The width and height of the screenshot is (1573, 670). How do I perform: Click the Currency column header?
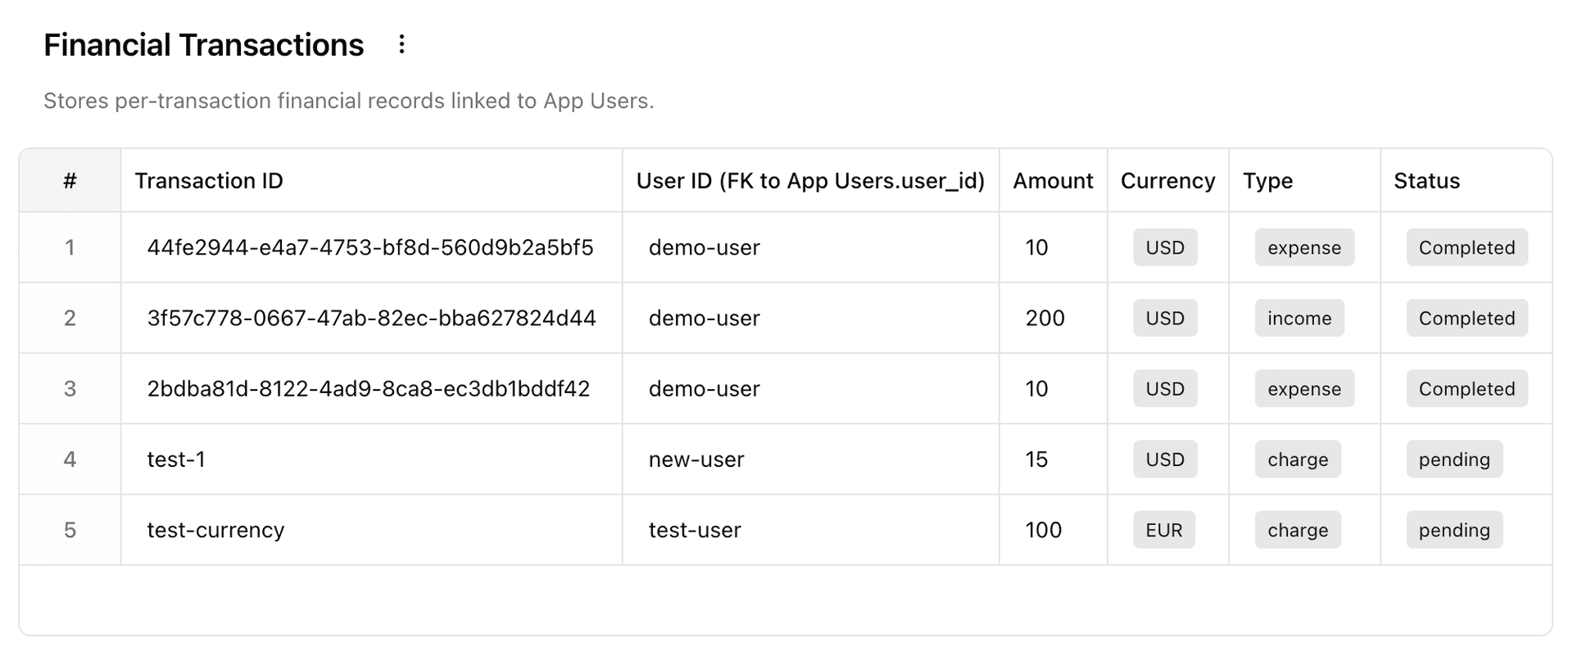[1168, 181]
